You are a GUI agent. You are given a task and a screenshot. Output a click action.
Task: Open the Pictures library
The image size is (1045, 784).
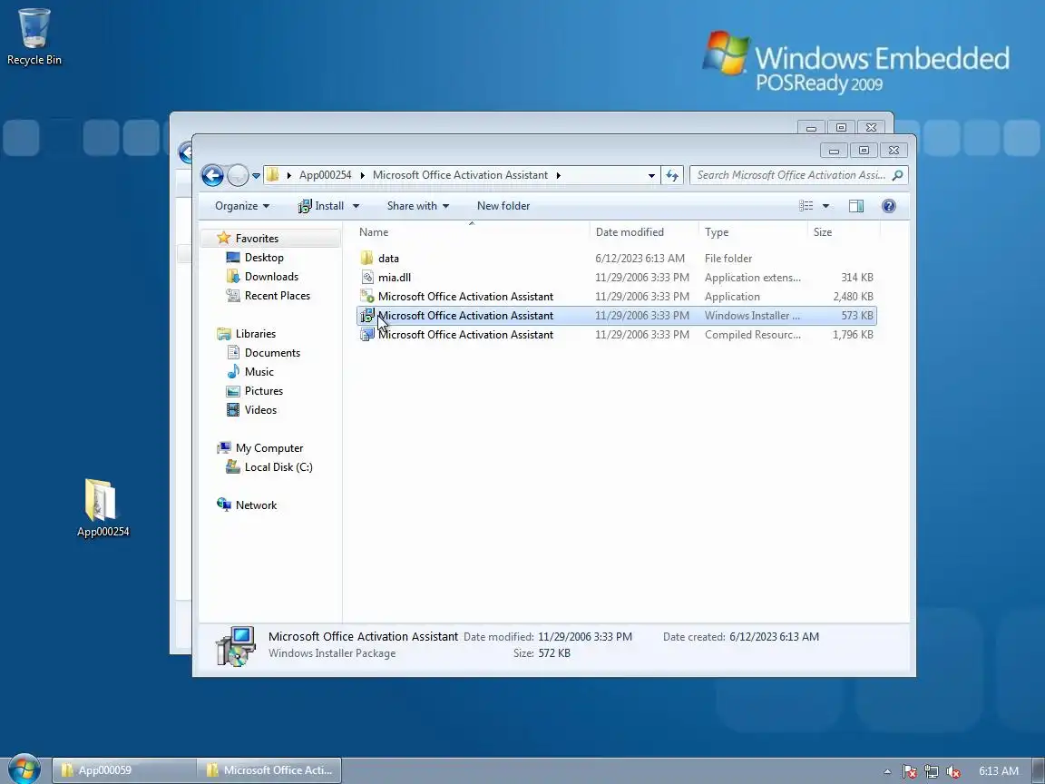(x=263, y=391)
